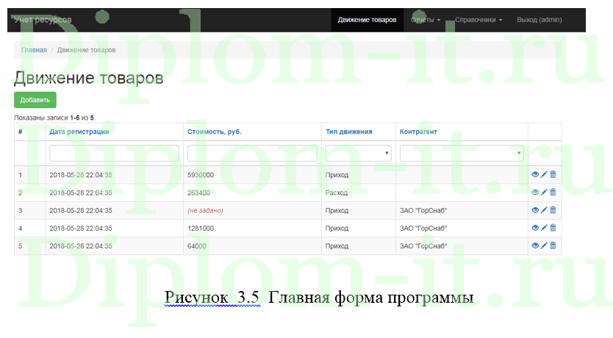Delete record 5 with the trash icon
613x338 pixels.
[553, 245]
